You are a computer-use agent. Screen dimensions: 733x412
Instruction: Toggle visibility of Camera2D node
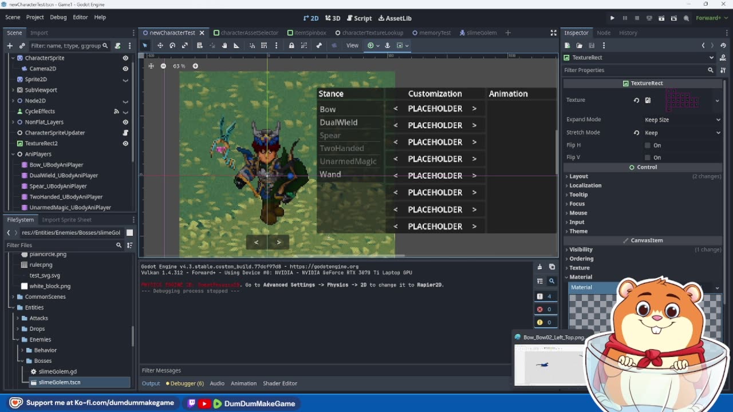click(125, 69)
